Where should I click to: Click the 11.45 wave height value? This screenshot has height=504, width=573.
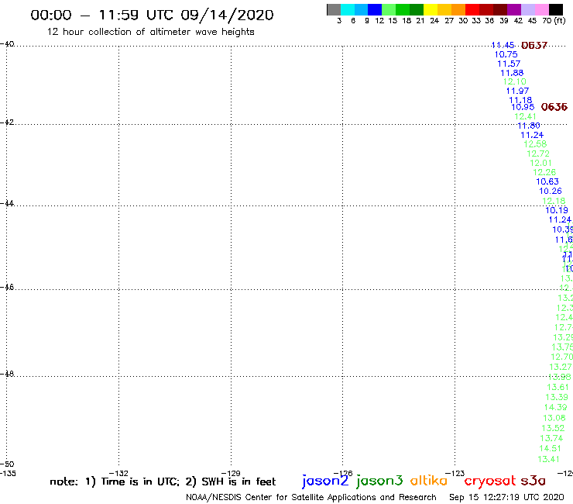point(503,45)
